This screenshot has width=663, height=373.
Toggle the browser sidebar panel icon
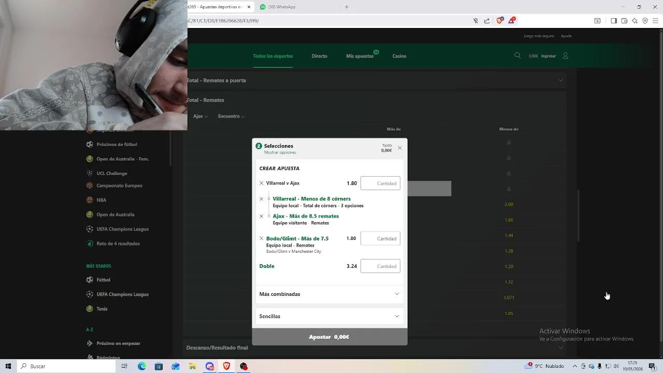click(x=614, y=21)
